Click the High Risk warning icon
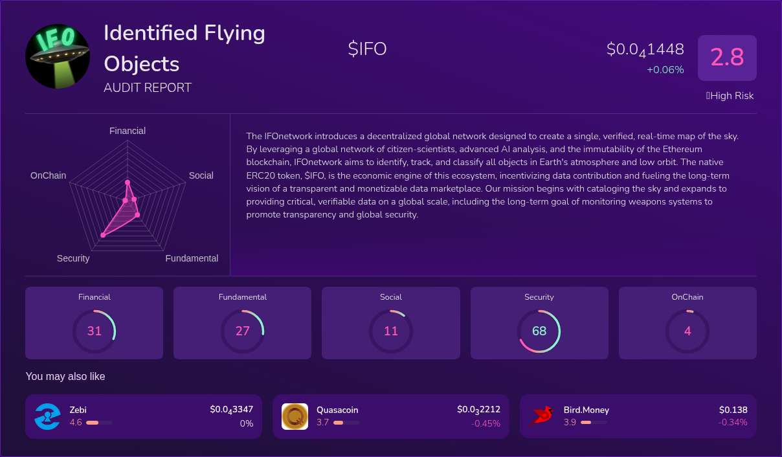The height and width of the screenshot is (457, 782). (x=708, y=96)
